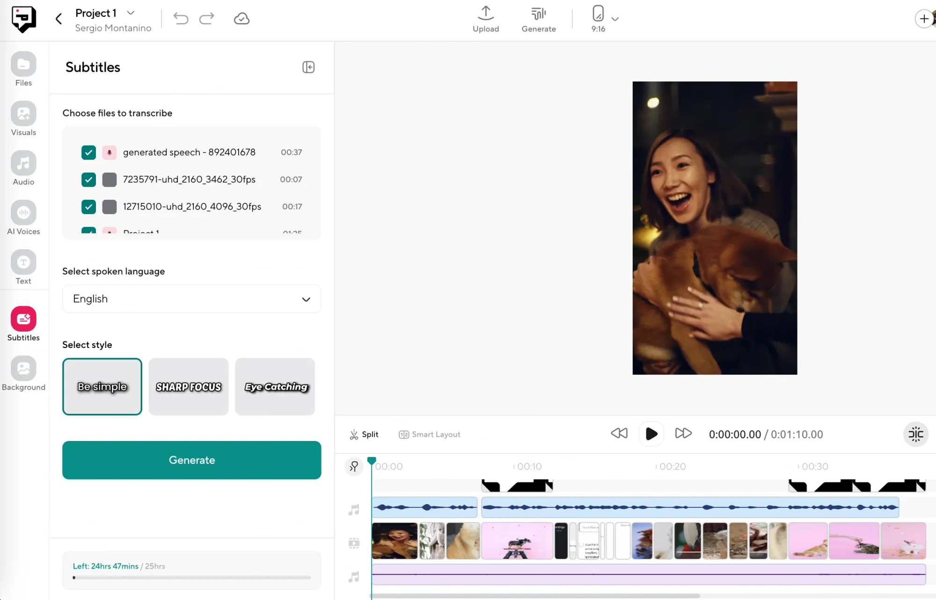Open the Text panel
The width and height of the screenshot is (936, 600).
tap(23, 267)
